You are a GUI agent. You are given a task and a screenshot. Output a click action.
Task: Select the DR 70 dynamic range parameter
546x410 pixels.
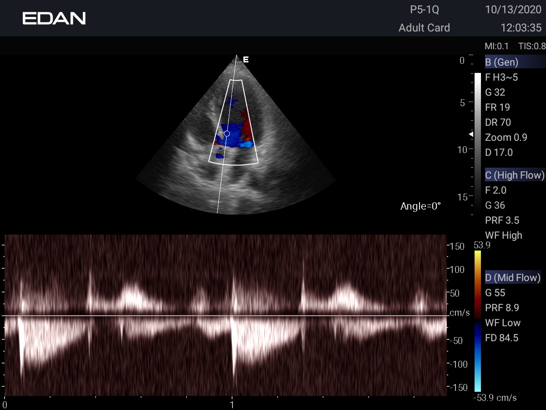pyautogui.click(x=498, y=122)
